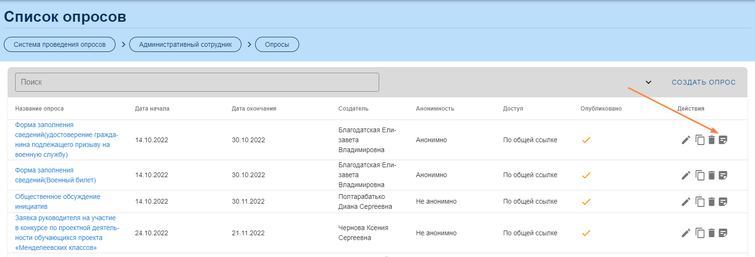The width and height of the screenshot is (755, 257).
Task: Click trash icon in first survey row
Action: [711, 140]
